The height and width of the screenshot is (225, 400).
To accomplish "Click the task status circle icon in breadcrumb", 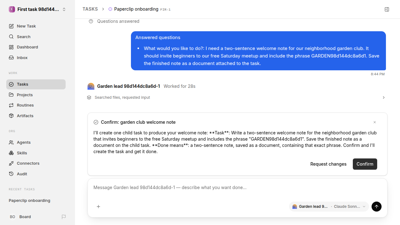I will 110,9.
